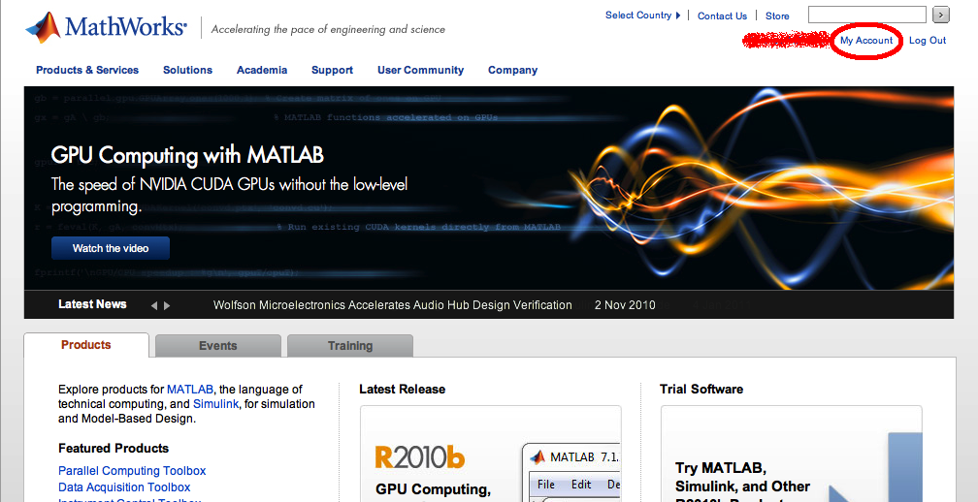Click the R2010b release logo
The height and width of the screenshot is (502, 978).
(420, 456)
